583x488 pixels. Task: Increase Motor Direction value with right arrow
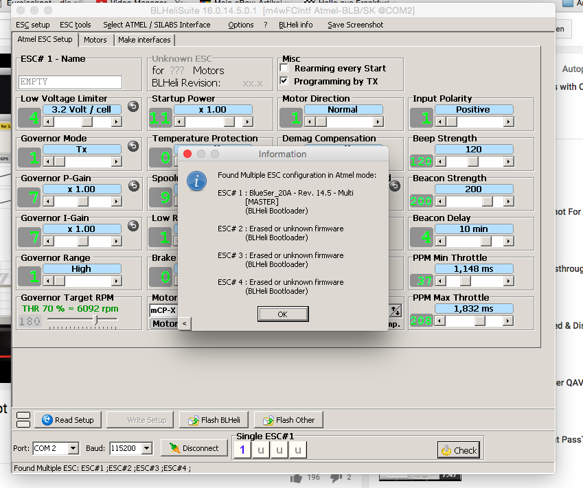pyautogui.click(x=378, y=121)
